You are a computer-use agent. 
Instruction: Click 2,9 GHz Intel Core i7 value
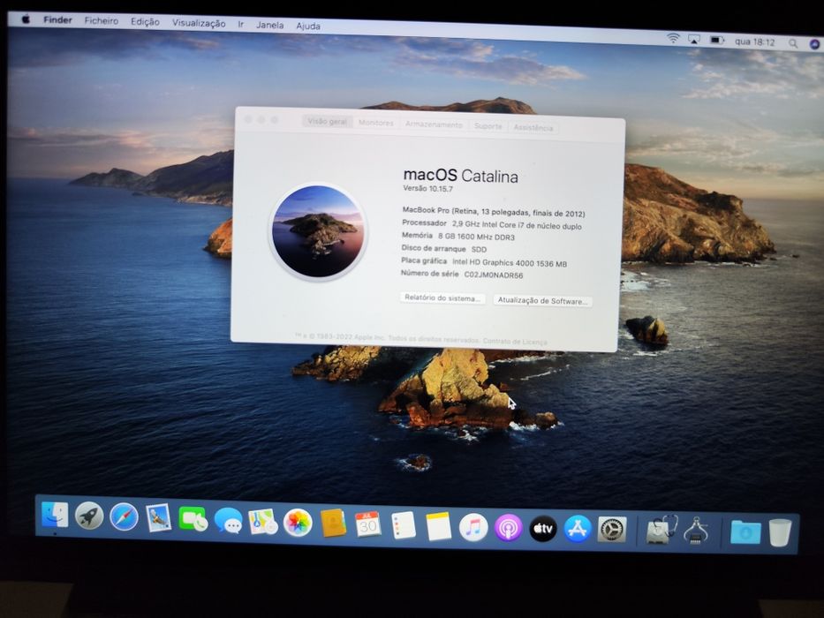pyautogui.click(x=518, y=225)
